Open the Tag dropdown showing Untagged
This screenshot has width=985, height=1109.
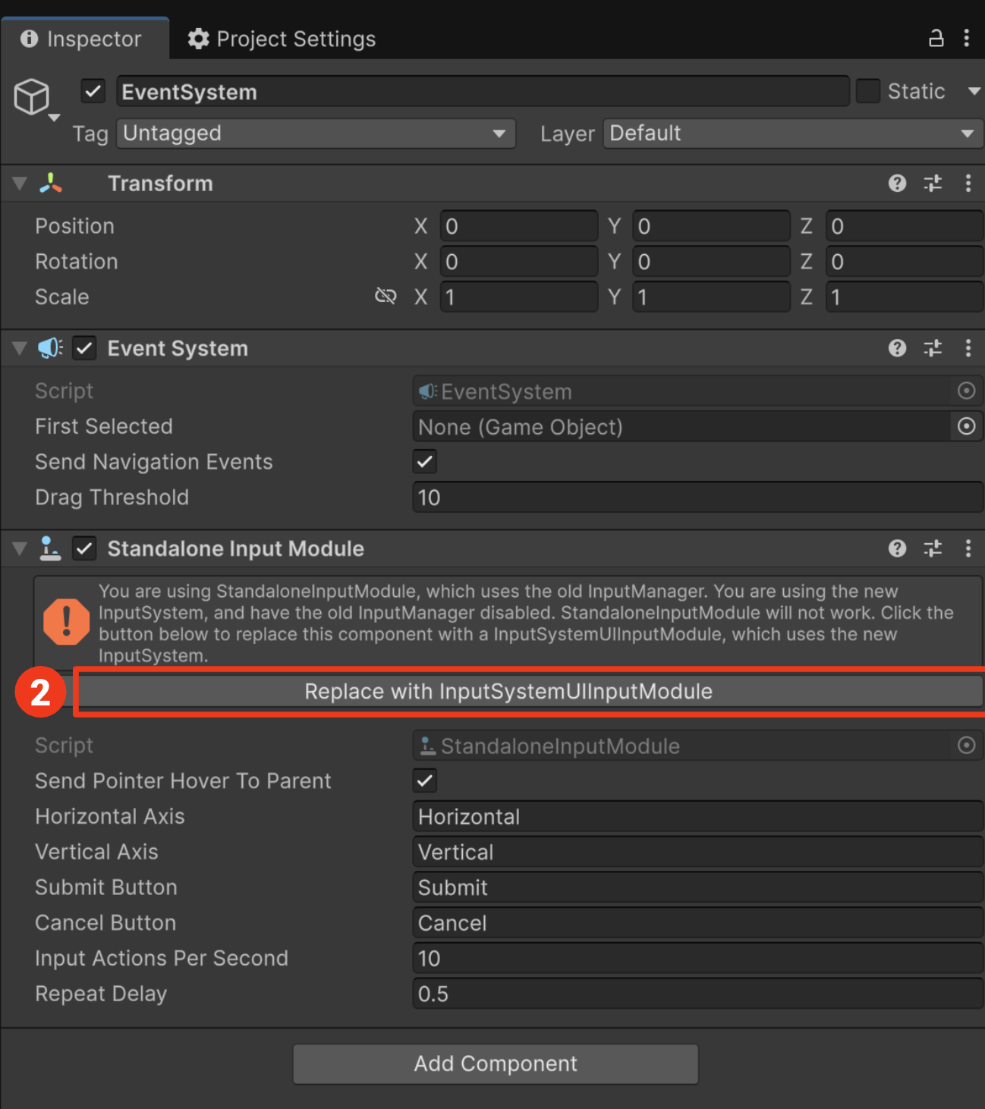(x=316, y=134)
